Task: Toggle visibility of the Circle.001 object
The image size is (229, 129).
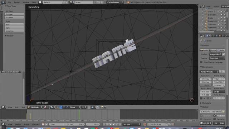Action: point(219,15)
